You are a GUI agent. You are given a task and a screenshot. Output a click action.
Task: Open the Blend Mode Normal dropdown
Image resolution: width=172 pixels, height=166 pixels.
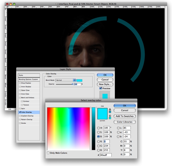pos(66,80)
